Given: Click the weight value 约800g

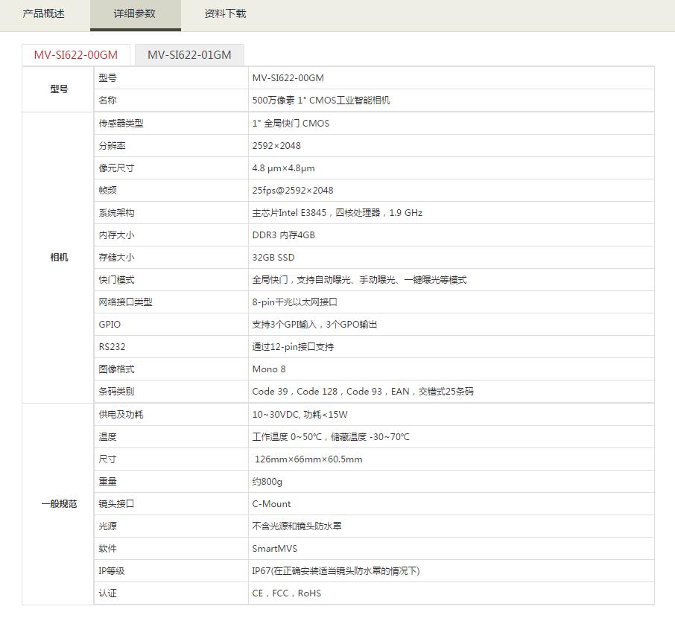Looking at the screenshot, I should click(264, 482).
